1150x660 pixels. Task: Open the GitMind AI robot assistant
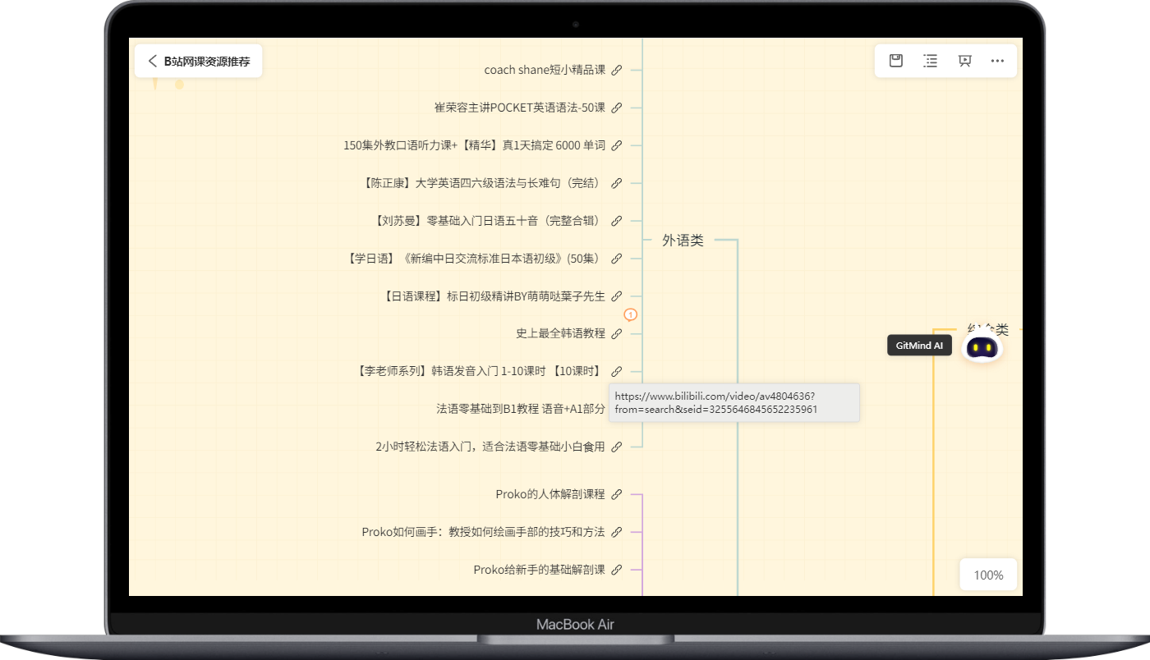click(982, 348)
